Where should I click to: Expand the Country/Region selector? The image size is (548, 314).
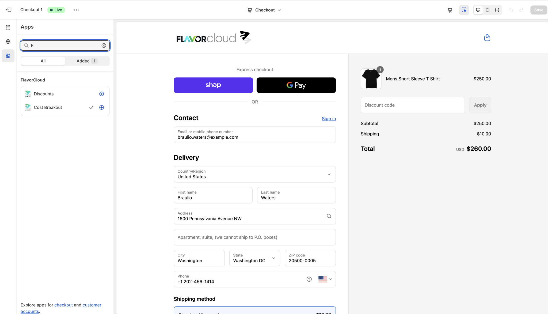coord(329,174)
